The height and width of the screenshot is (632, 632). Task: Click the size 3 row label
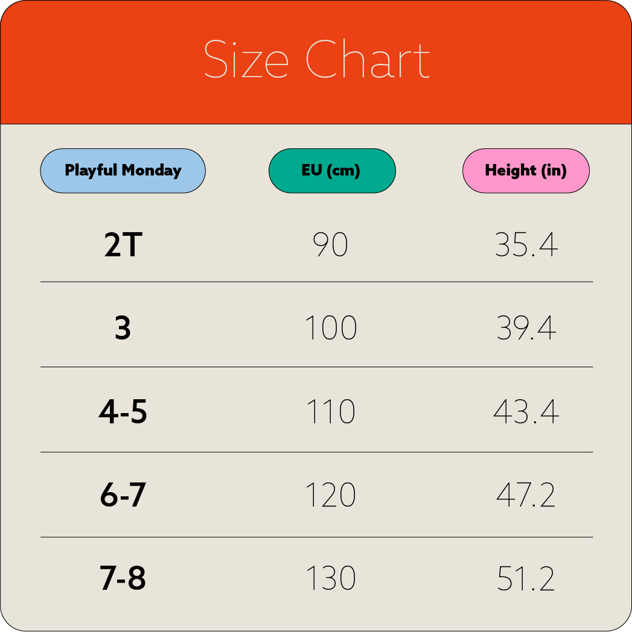point(123,329)
